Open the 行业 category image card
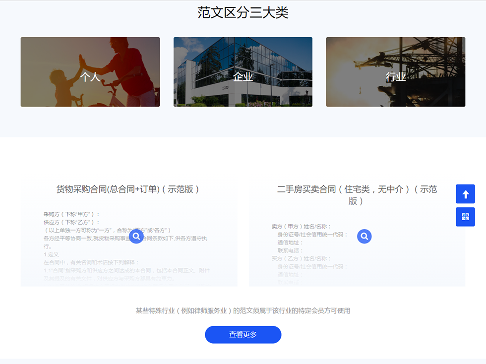This screenshot has height=364, width=486. (396, 72)
